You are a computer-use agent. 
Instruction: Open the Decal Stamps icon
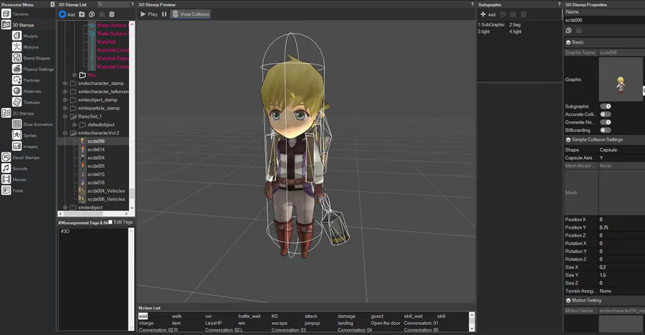(6, 157)
